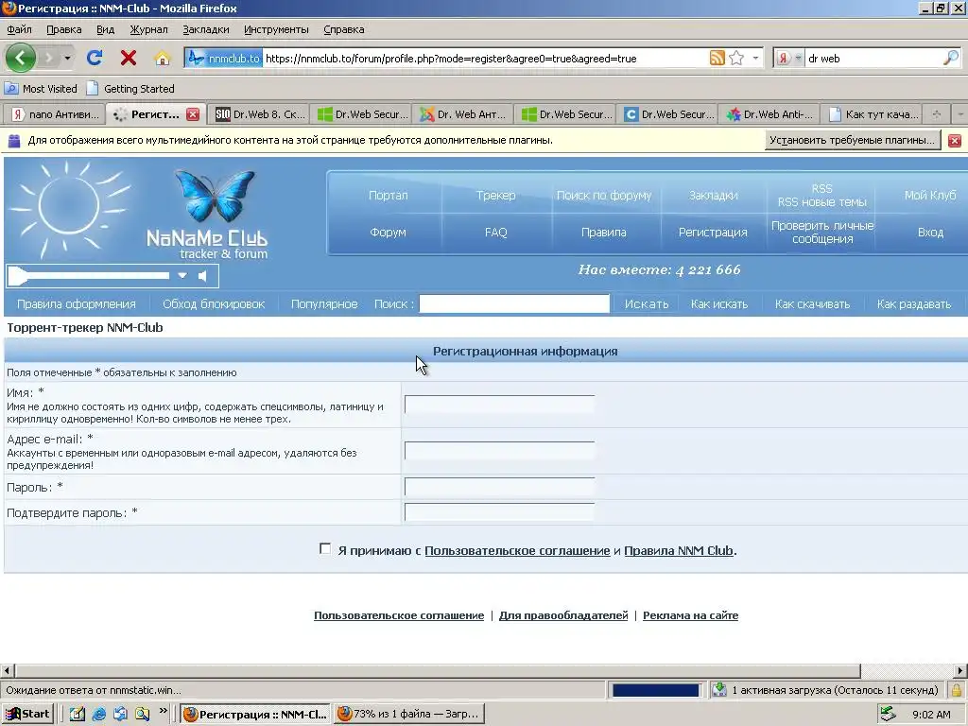
Task: Mute the audio player speaker icon
Action: click(x=202, y=275)
